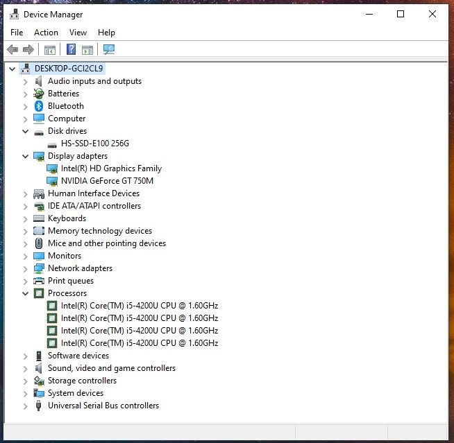
Task: Click the Universal Serial Bus controllers icon
Action: [x=38, y=406]
